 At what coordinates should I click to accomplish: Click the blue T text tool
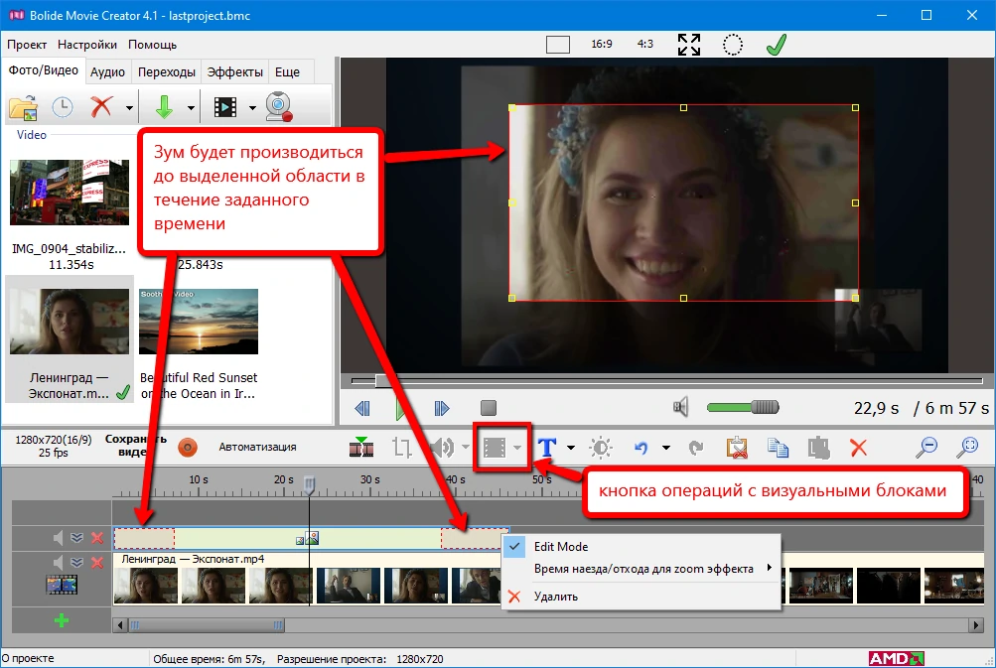(547, 447)
